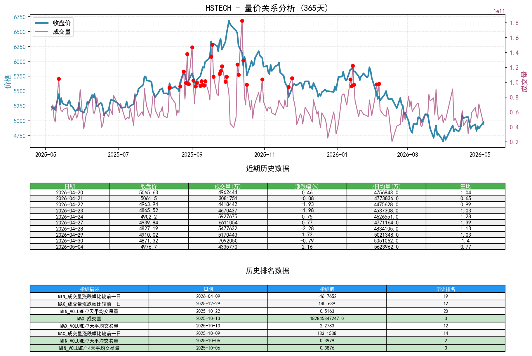Click the volume cell 7092050

(x=228, y=241)
